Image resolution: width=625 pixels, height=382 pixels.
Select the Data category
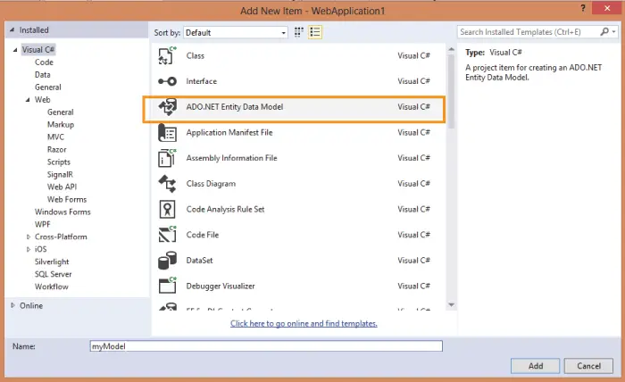(42, 74)
